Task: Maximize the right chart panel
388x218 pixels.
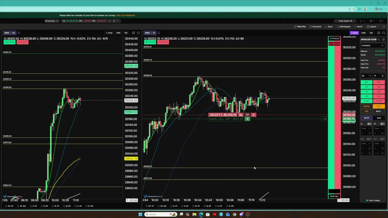Action: 384,33
